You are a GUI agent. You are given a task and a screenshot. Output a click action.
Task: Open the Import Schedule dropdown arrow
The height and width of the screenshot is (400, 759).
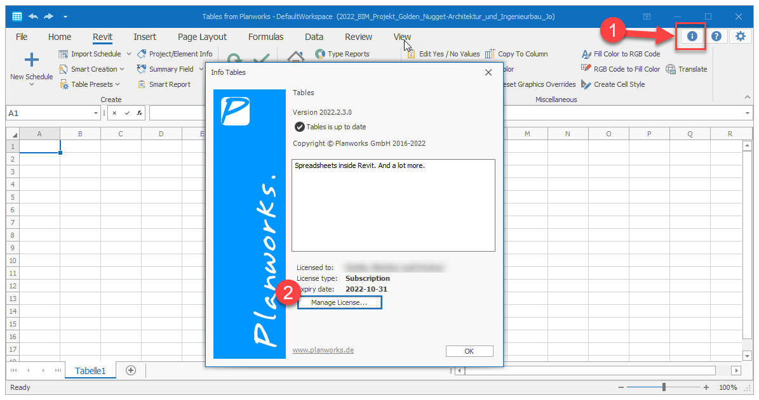click(x=129, y=54)
